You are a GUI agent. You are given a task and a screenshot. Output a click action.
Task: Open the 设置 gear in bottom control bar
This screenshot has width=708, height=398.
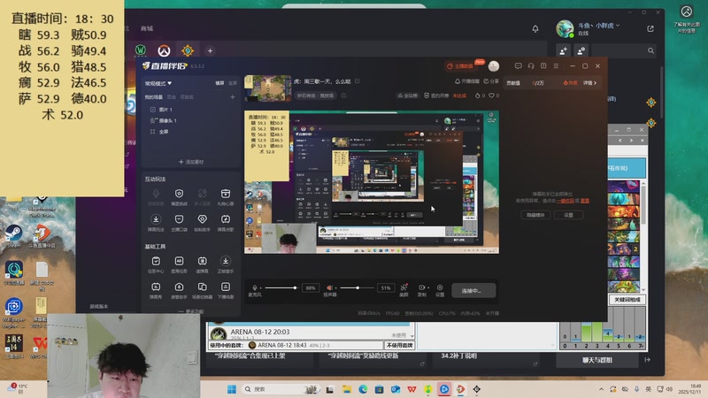(440, 287)
